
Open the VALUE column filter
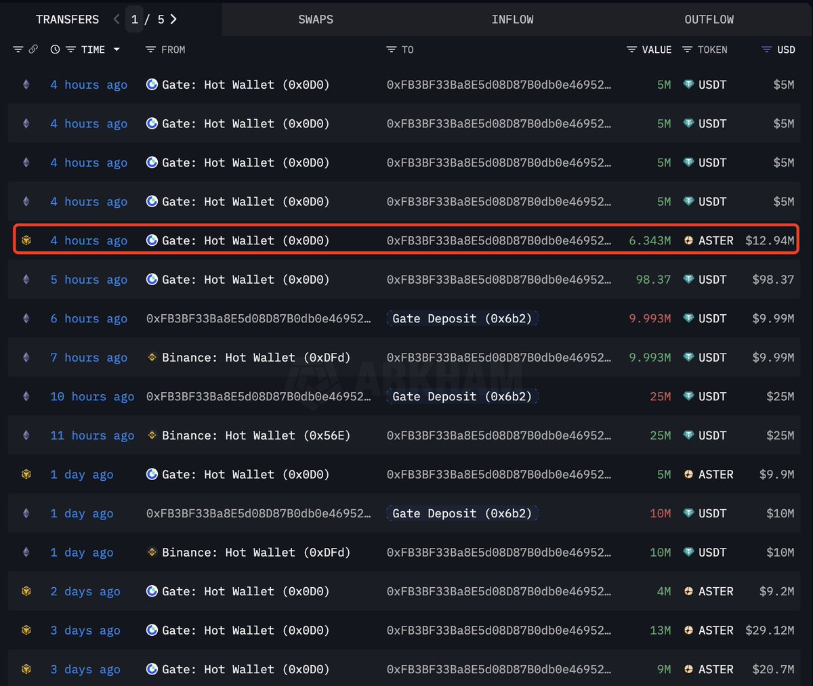coord(631,49)
